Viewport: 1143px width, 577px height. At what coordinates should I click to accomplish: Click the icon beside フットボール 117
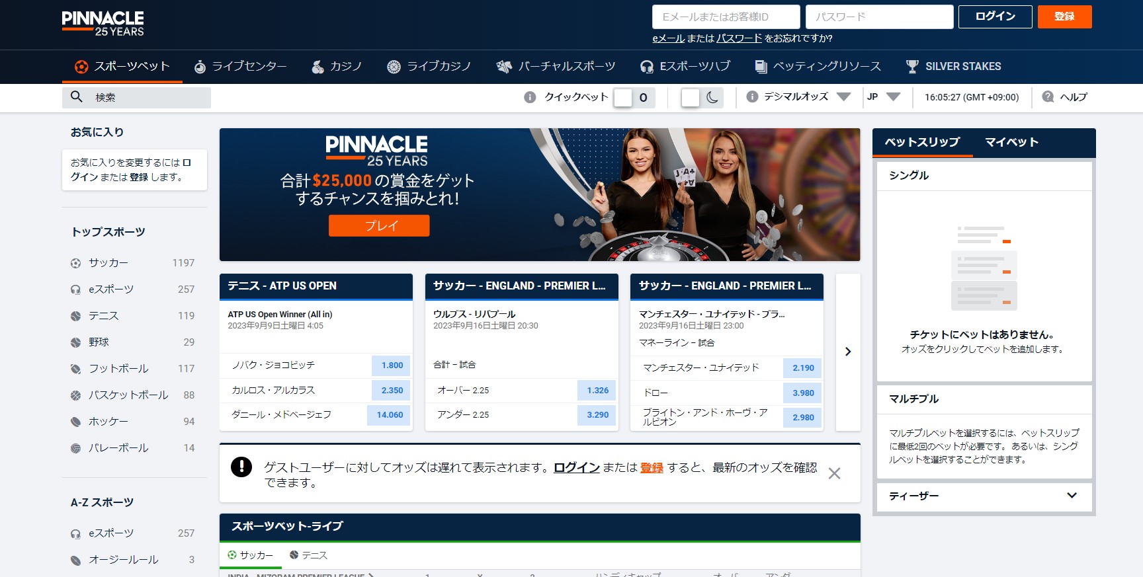(x=75, y=369)
